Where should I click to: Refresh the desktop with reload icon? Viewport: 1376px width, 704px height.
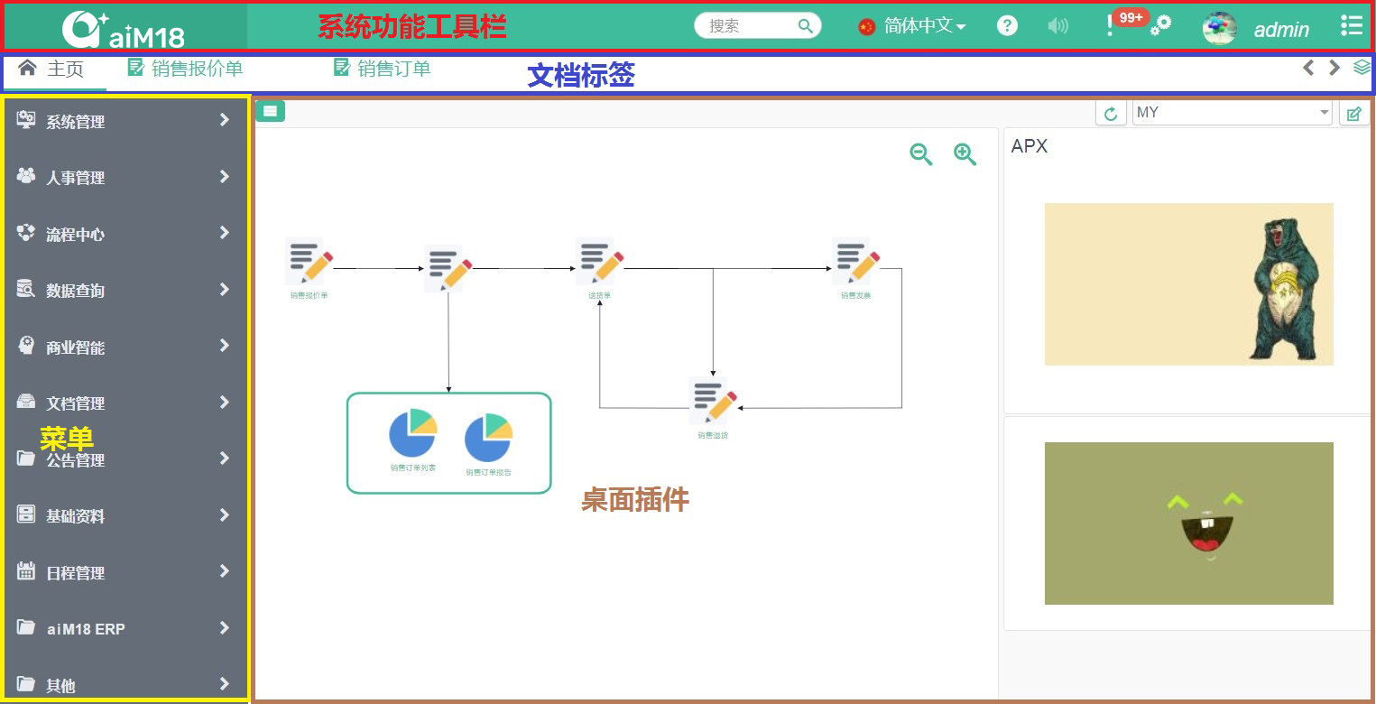(1111, 113)
